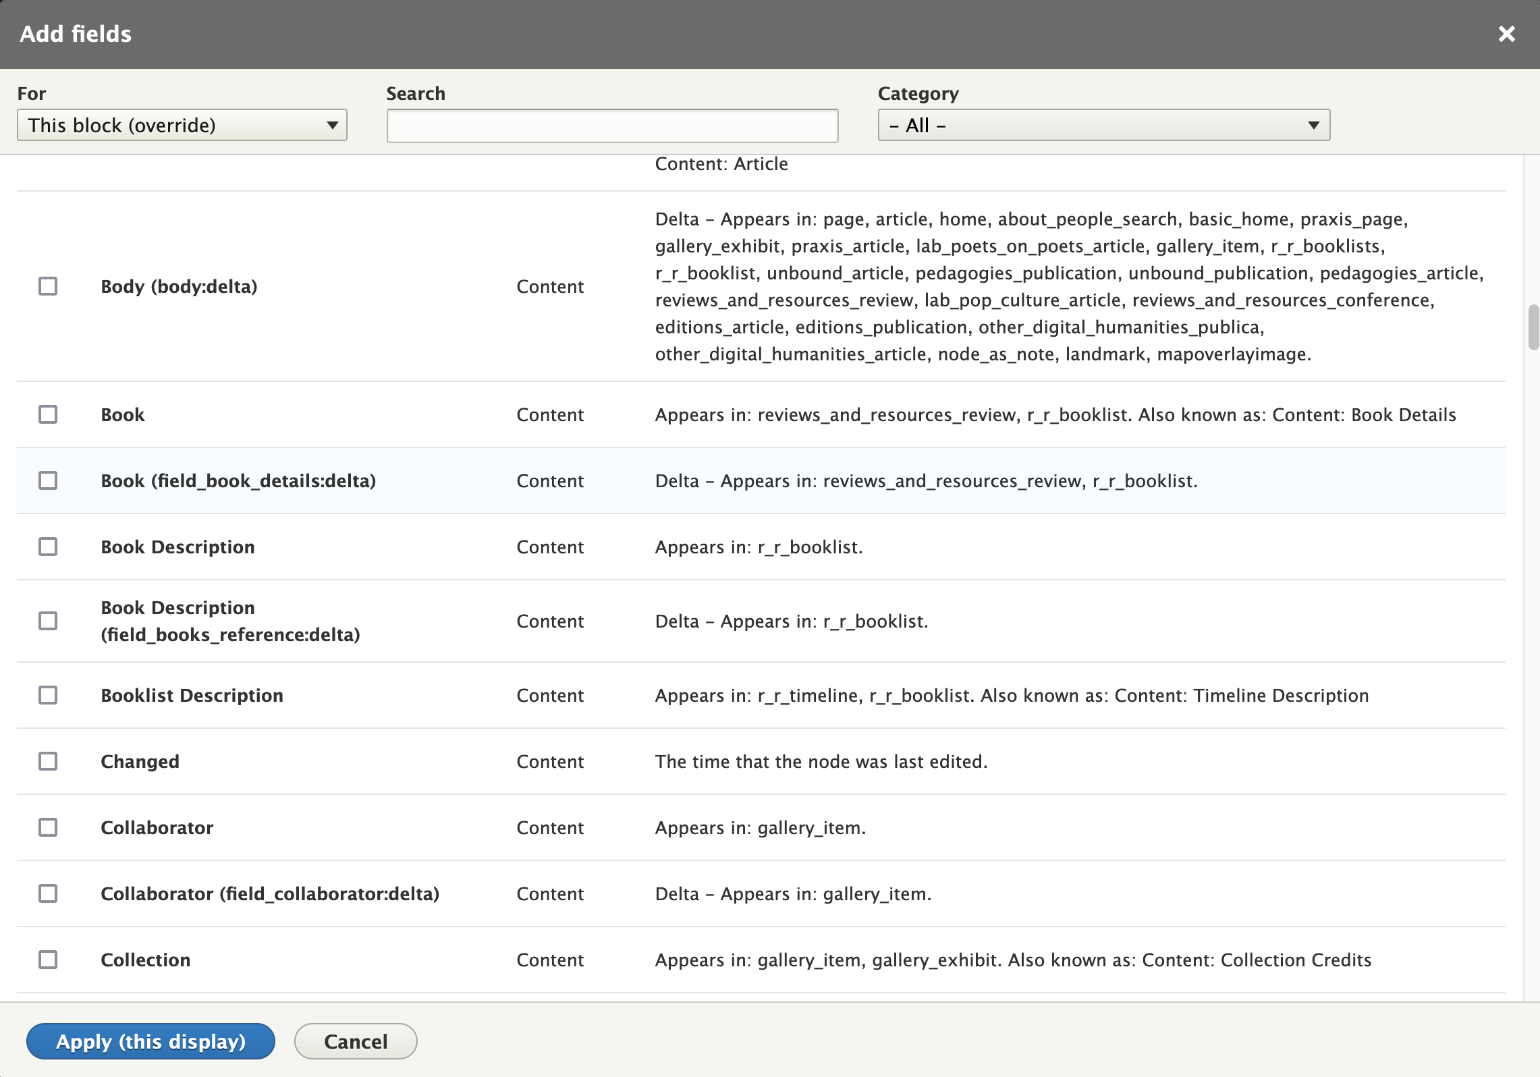The height and width of the screenshot is (1077, 1540).
Task: Toggle checkbox for Body field
Action: click(47, 285)
